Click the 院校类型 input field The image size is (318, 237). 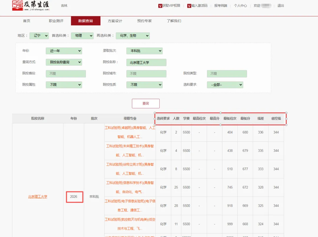(227, 74)
